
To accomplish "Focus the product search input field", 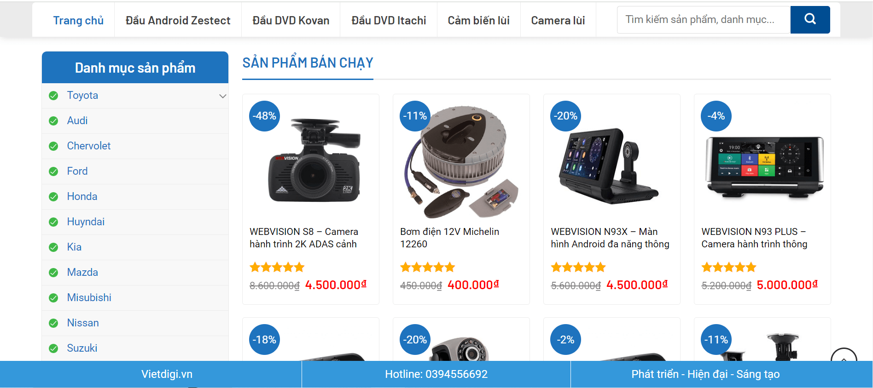I will pyautogui.click(x=704, y=20).
